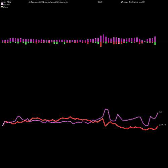This screenshot has width=168, height=168.
Task: Click the BDX ticker symbol
Action: pos(100,2)
